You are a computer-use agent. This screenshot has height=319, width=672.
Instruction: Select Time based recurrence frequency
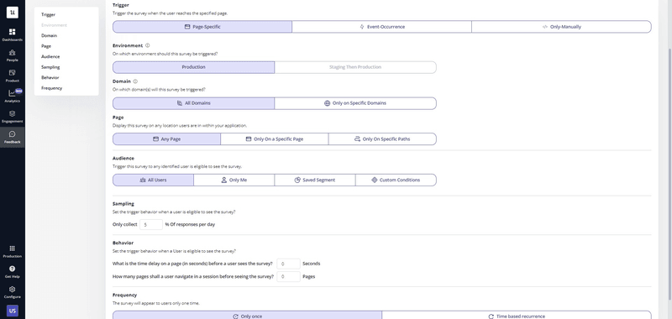click(517, 316)
